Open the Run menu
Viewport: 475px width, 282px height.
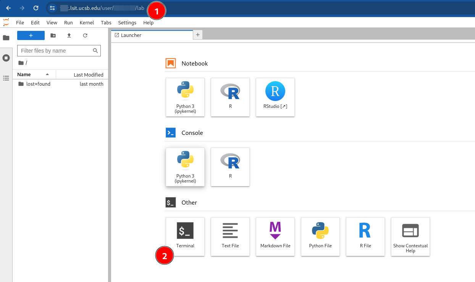(68, 23)
